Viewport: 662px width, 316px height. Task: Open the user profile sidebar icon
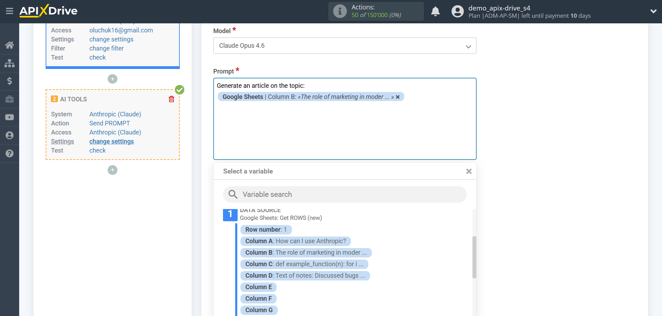pos(9,136)
